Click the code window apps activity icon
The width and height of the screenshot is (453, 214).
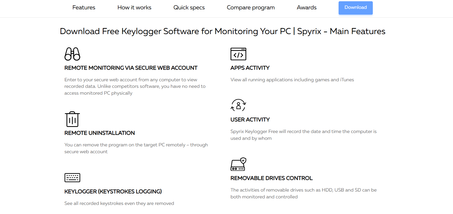pos(238,54)
